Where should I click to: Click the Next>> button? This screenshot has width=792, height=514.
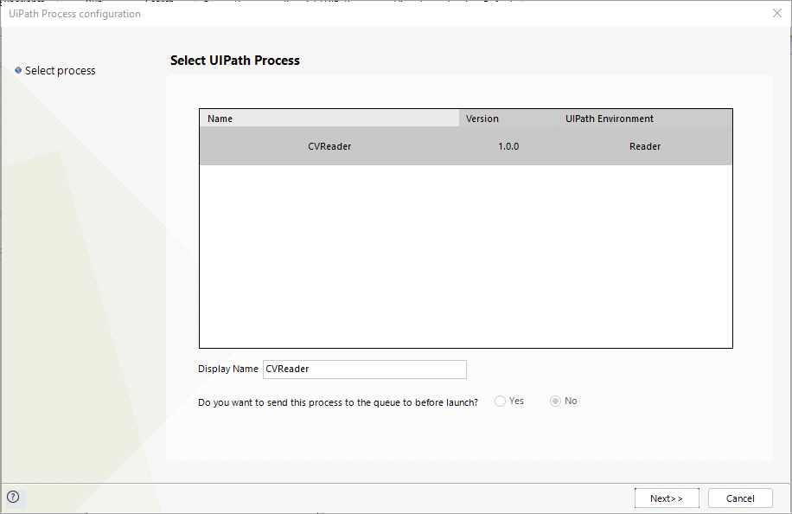pyautogui.click(x=667, y=498)
